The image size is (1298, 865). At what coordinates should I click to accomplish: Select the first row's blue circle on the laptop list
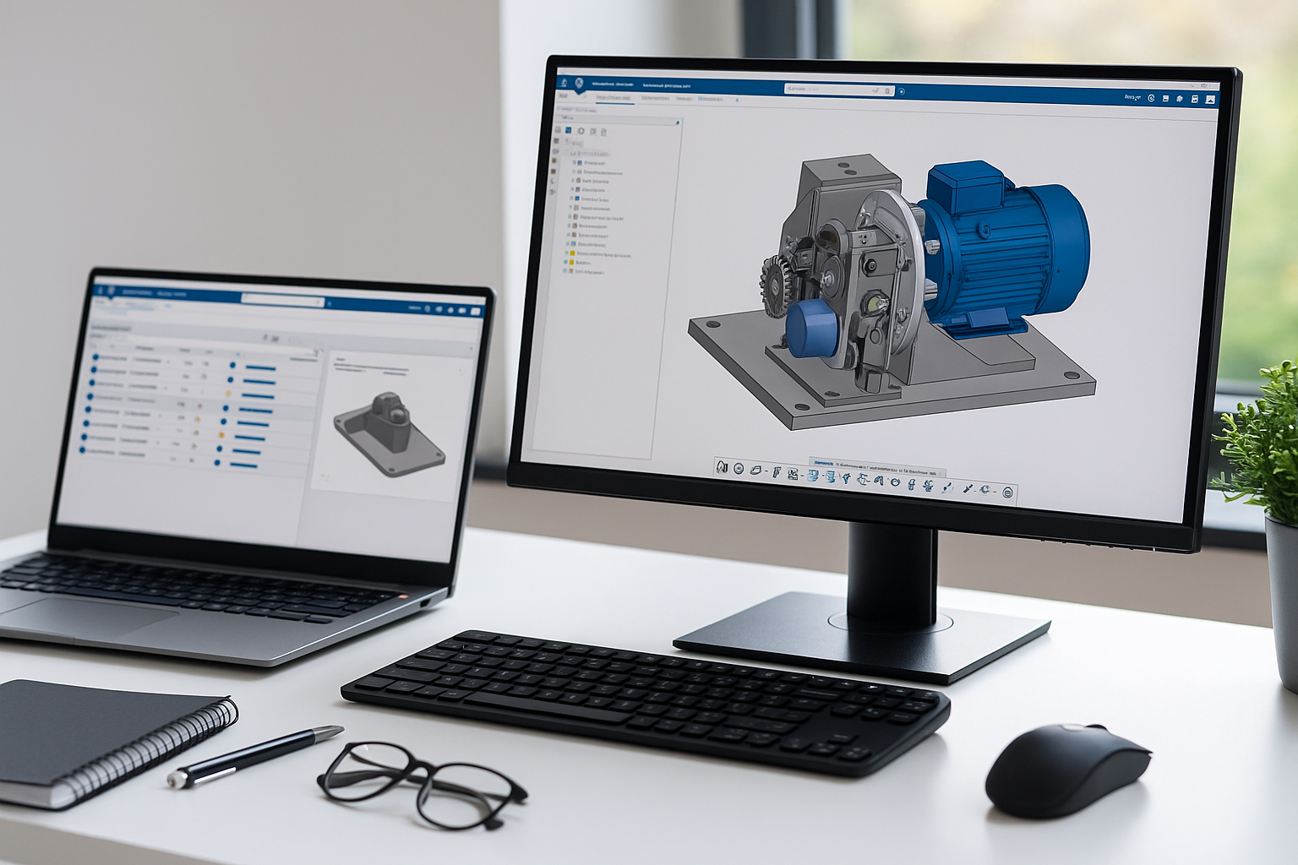click(x=95, y=357)
